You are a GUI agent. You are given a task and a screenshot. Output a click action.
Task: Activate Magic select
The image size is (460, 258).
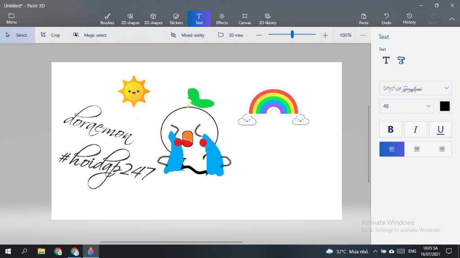90,35
